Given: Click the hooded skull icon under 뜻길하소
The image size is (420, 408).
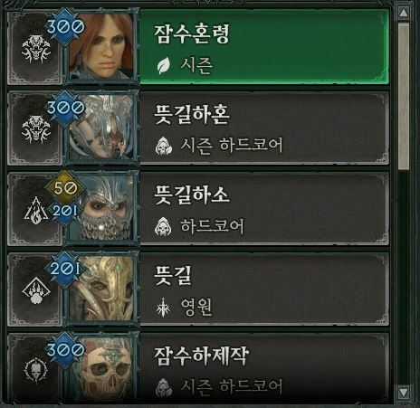Looking at the screenshot, I should (163, 226).
